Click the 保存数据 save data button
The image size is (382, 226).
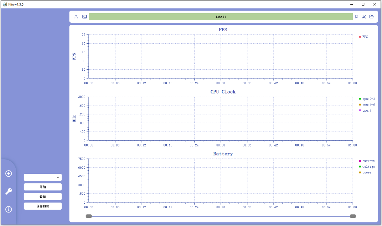pyautogui.click(x=42, y=206)
